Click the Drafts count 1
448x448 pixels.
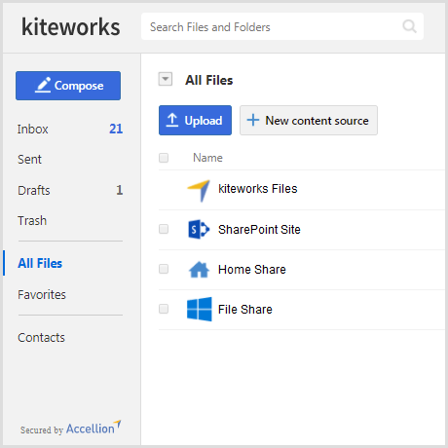click(120, 190)
